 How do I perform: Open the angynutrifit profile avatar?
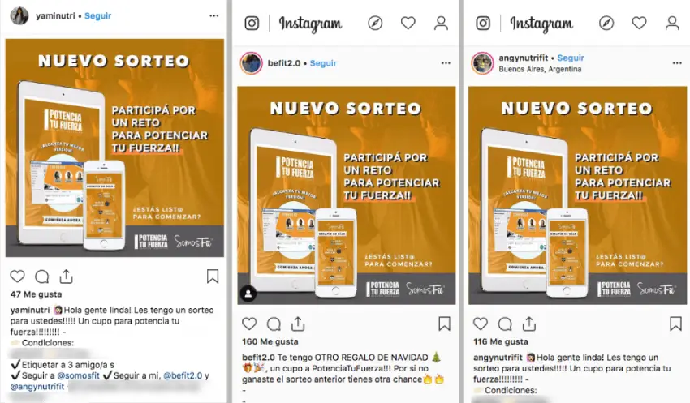point(483,63)
